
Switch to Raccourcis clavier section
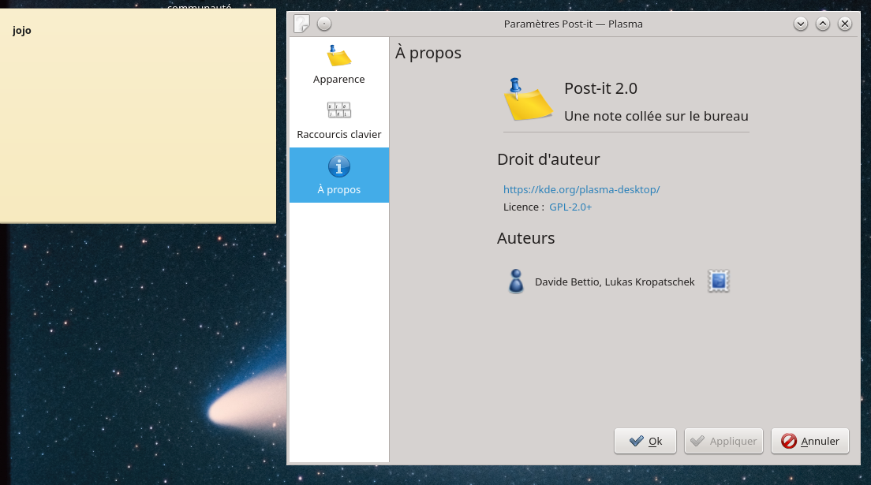(338, 120)
